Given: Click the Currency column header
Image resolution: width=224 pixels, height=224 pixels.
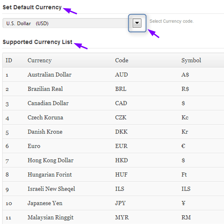Looking at the screenshot, I should pos(40,61).
